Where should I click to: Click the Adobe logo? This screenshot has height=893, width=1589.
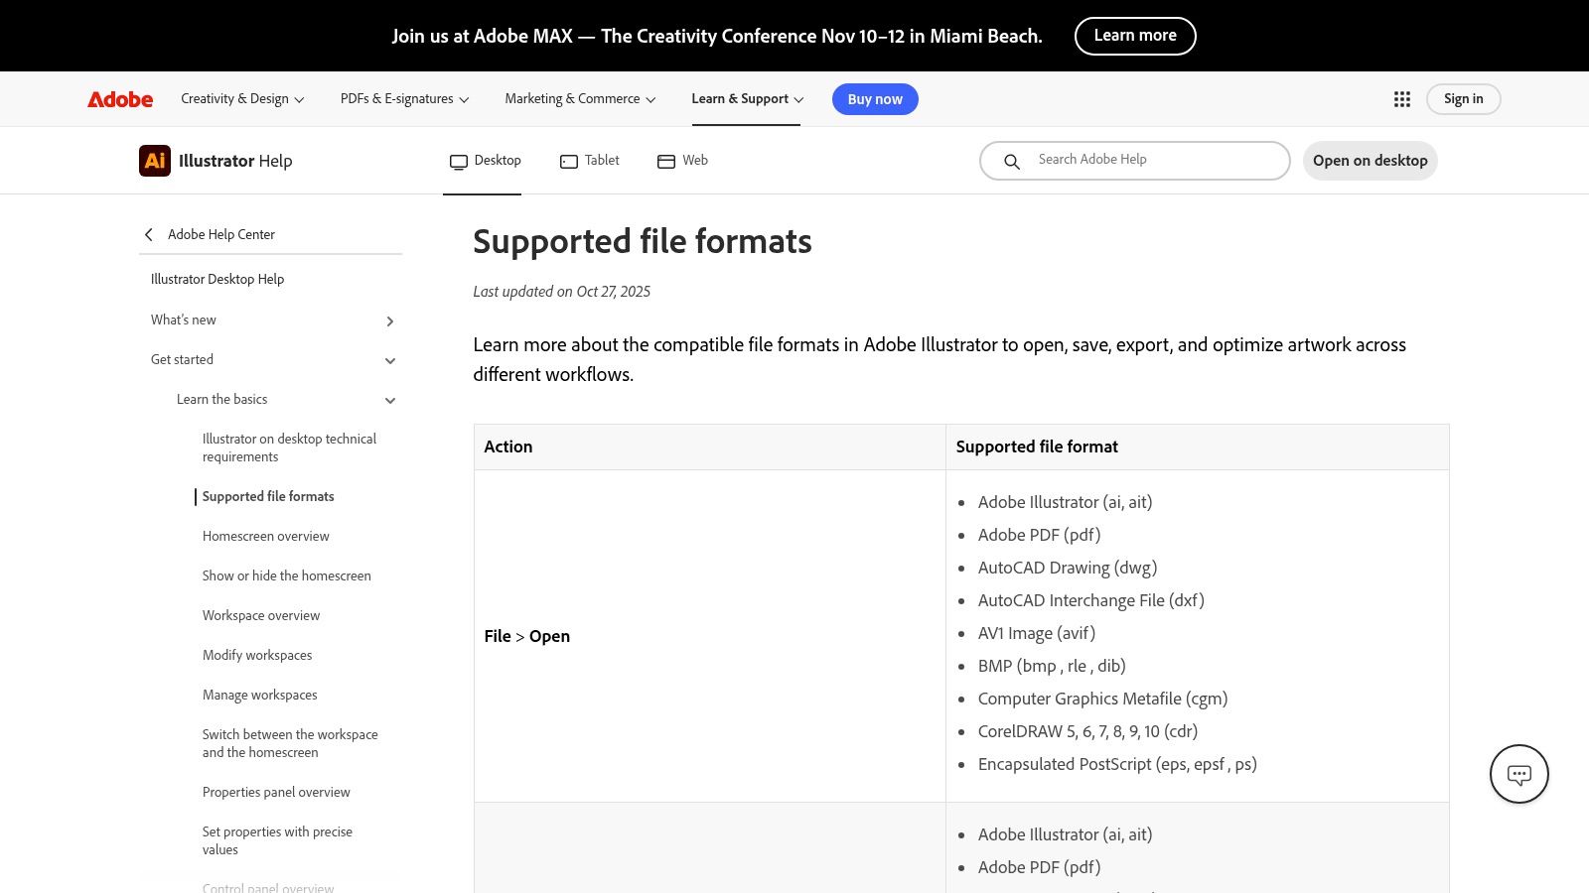120,99
